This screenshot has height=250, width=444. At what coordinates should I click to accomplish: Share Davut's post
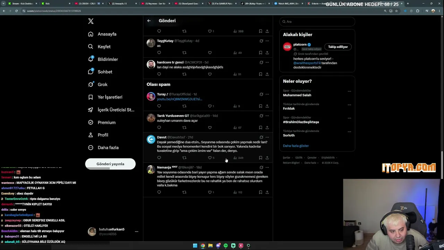point(267,158)
